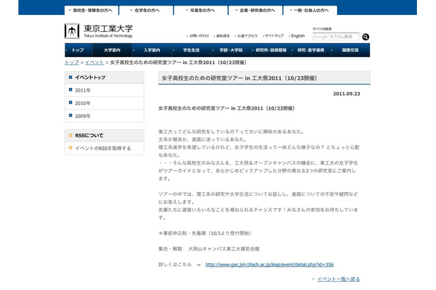Click the blue bullet icon beside 2011年
436x290 pixels.
[70, 90]
